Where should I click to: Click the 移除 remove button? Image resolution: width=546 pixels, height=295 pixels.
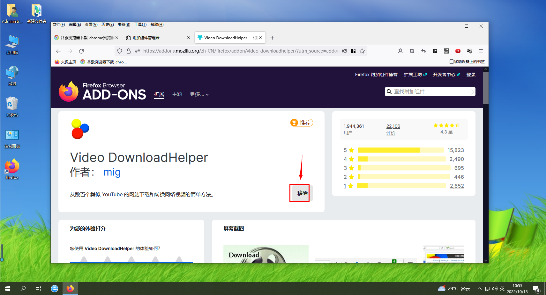click(x=303, y=193)
